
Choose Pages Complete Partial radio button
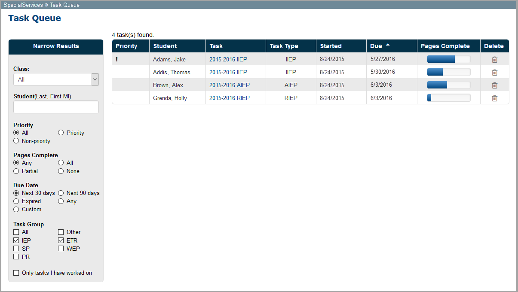16,171
